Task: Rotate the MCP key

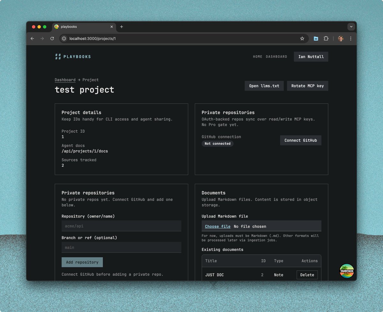Action: point(307,86)
